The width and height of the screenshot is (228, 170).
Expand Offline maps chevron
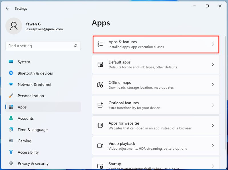pos(213,85)
